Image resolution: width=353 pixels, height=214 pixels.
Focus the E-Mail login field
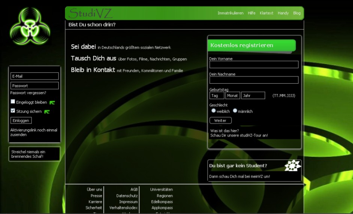coord(34,76)
